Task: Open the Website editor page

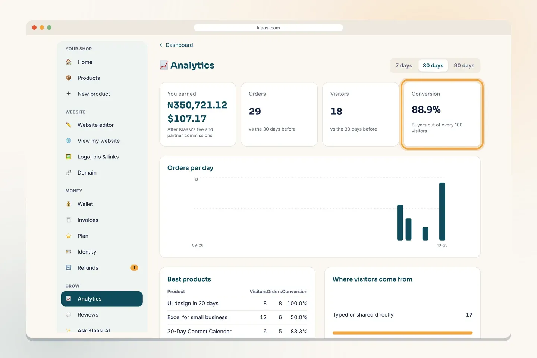Action: point(102,125)
